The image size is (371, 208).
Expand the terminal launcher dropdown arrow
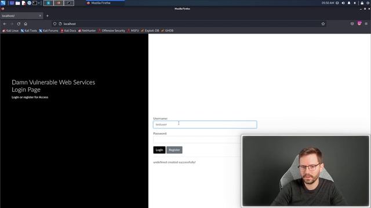pyautogui.click(x=39, y=3)
